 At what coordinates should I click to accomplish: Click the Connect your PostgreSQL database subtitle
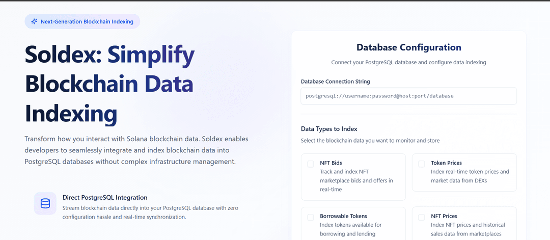coord(408,62)
